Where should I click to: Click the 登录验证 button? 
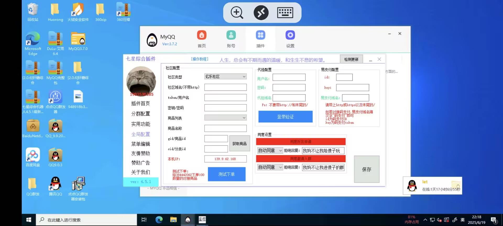coord(285,117)
